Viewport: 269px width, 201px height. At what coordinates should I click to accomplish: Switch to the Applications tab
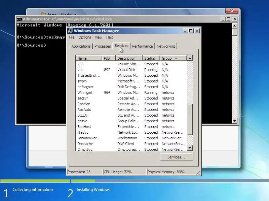coord(81,46)
